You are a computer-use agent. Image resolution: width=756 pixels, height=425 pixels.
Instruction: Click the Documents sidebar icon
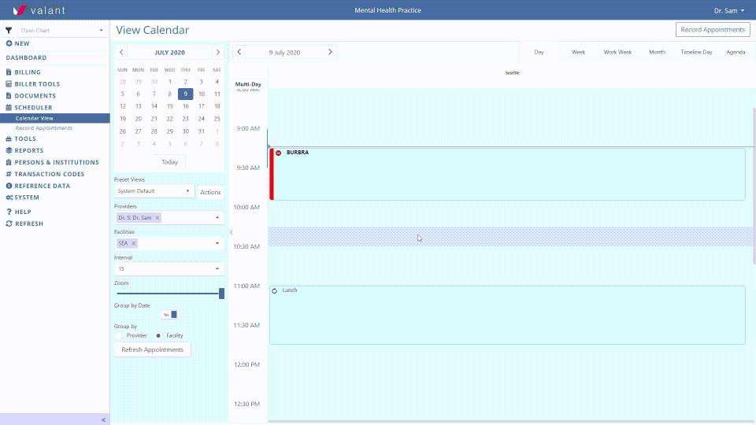click(x=9, y=96)
